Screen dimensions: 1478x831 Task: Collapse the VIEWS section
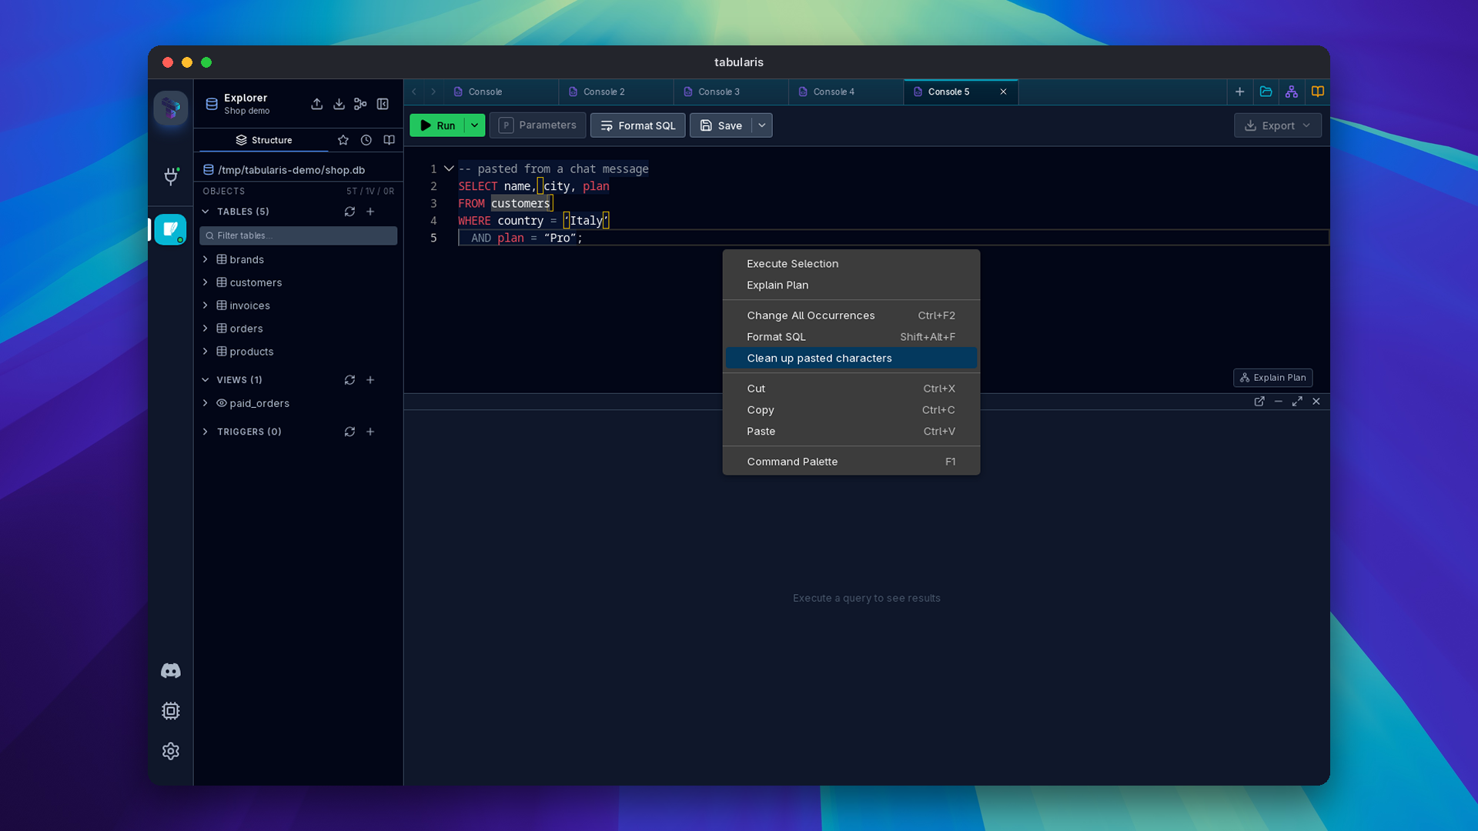[x=206, y=380]
